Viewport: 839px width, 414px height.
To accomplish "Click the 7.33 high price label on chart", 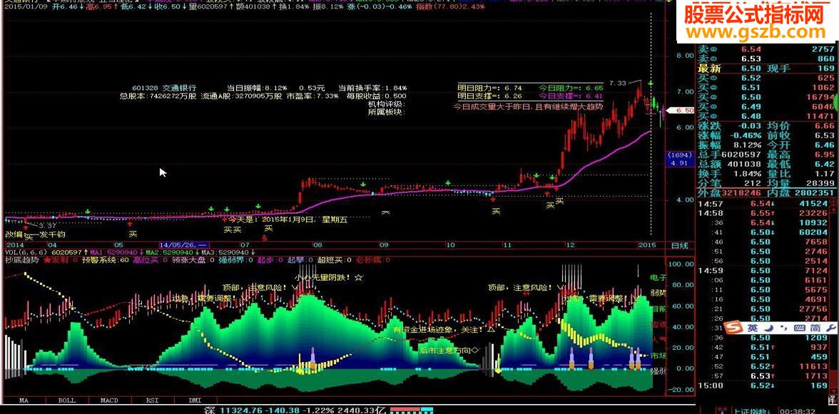I will 618,83.
